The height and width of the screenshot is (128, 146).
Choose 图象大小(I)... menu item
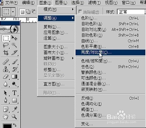[56, 47]
